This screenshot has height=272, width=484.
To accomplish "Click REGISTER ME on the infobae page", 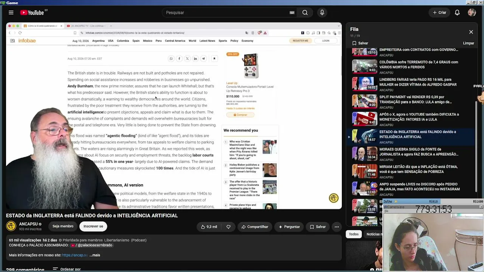I will 301,41.
